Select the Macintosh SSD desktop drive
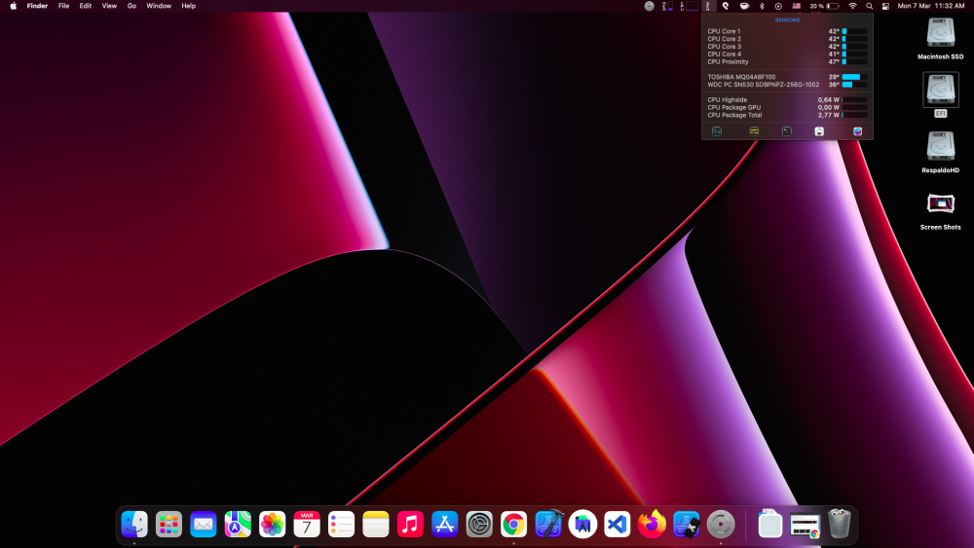 coord(941,39)
